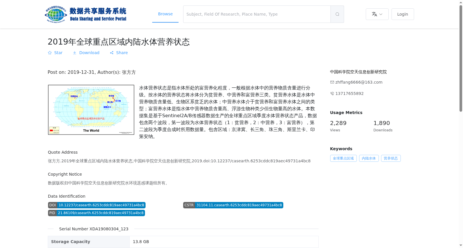Click the Data Sharing and Service Portal logo

pyautogui.click(x=86, y=14)
